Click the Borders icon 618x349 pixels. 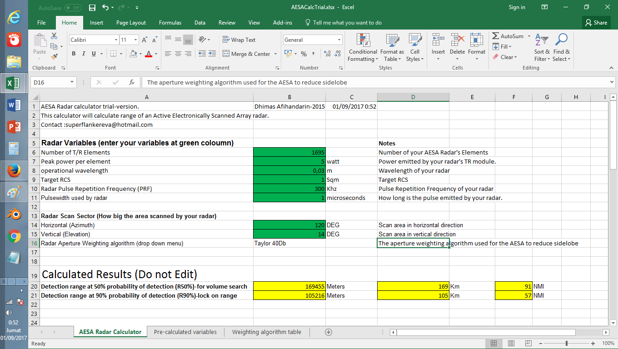114,54
